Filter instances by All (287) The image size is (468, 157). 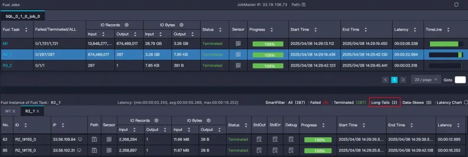click(x=296, y=103)
